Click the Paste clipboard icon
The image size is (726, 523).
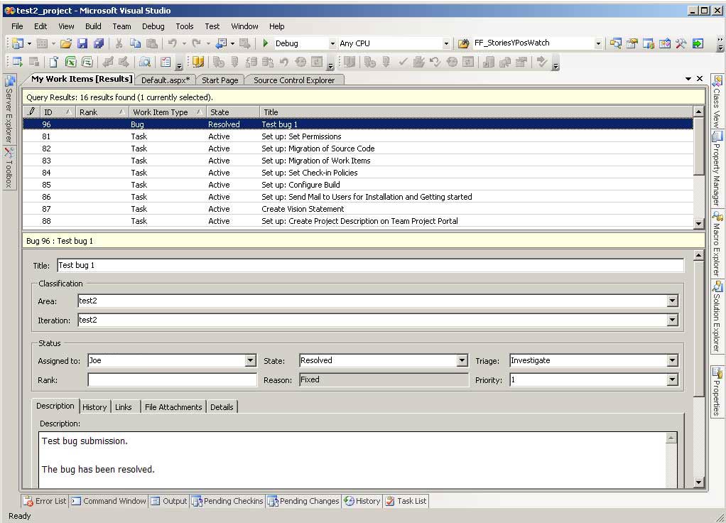[152, 43]
